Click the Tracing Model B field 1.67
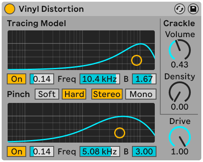The image size is (203, 162). 144,79
